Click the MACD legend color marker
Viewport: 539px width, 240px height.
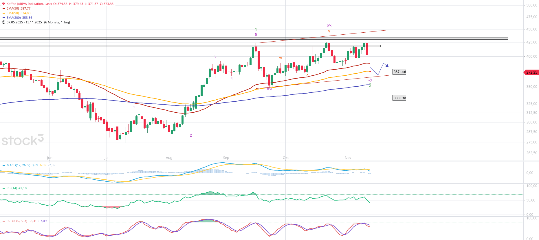pos(4,165)
